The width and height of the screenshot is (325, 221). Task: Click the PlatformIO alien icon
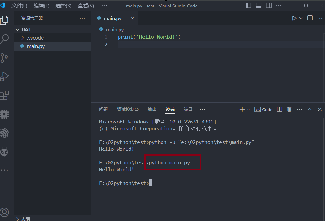click(x=5, y=152)
